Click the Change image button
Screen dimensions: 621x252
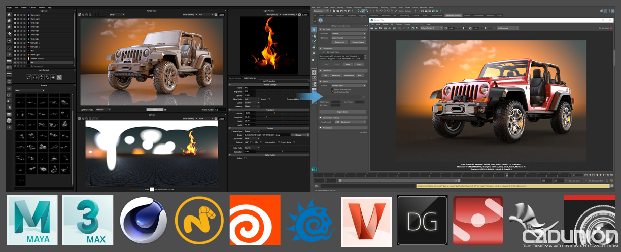click(298, 135)
